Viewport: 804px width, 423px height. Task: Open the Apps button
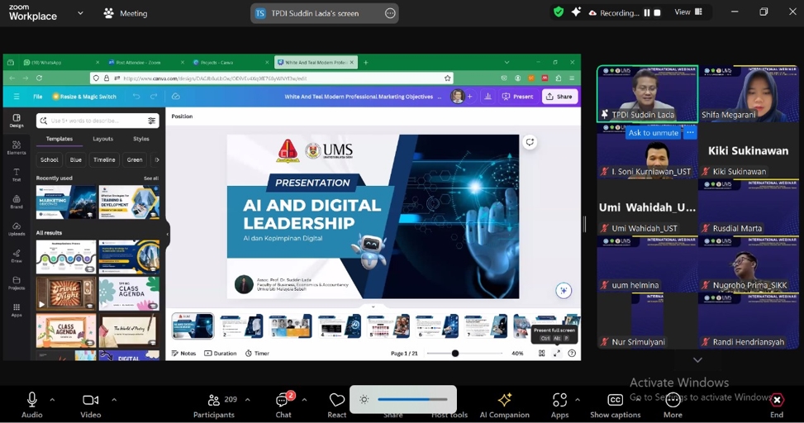[x=559, y=405]
